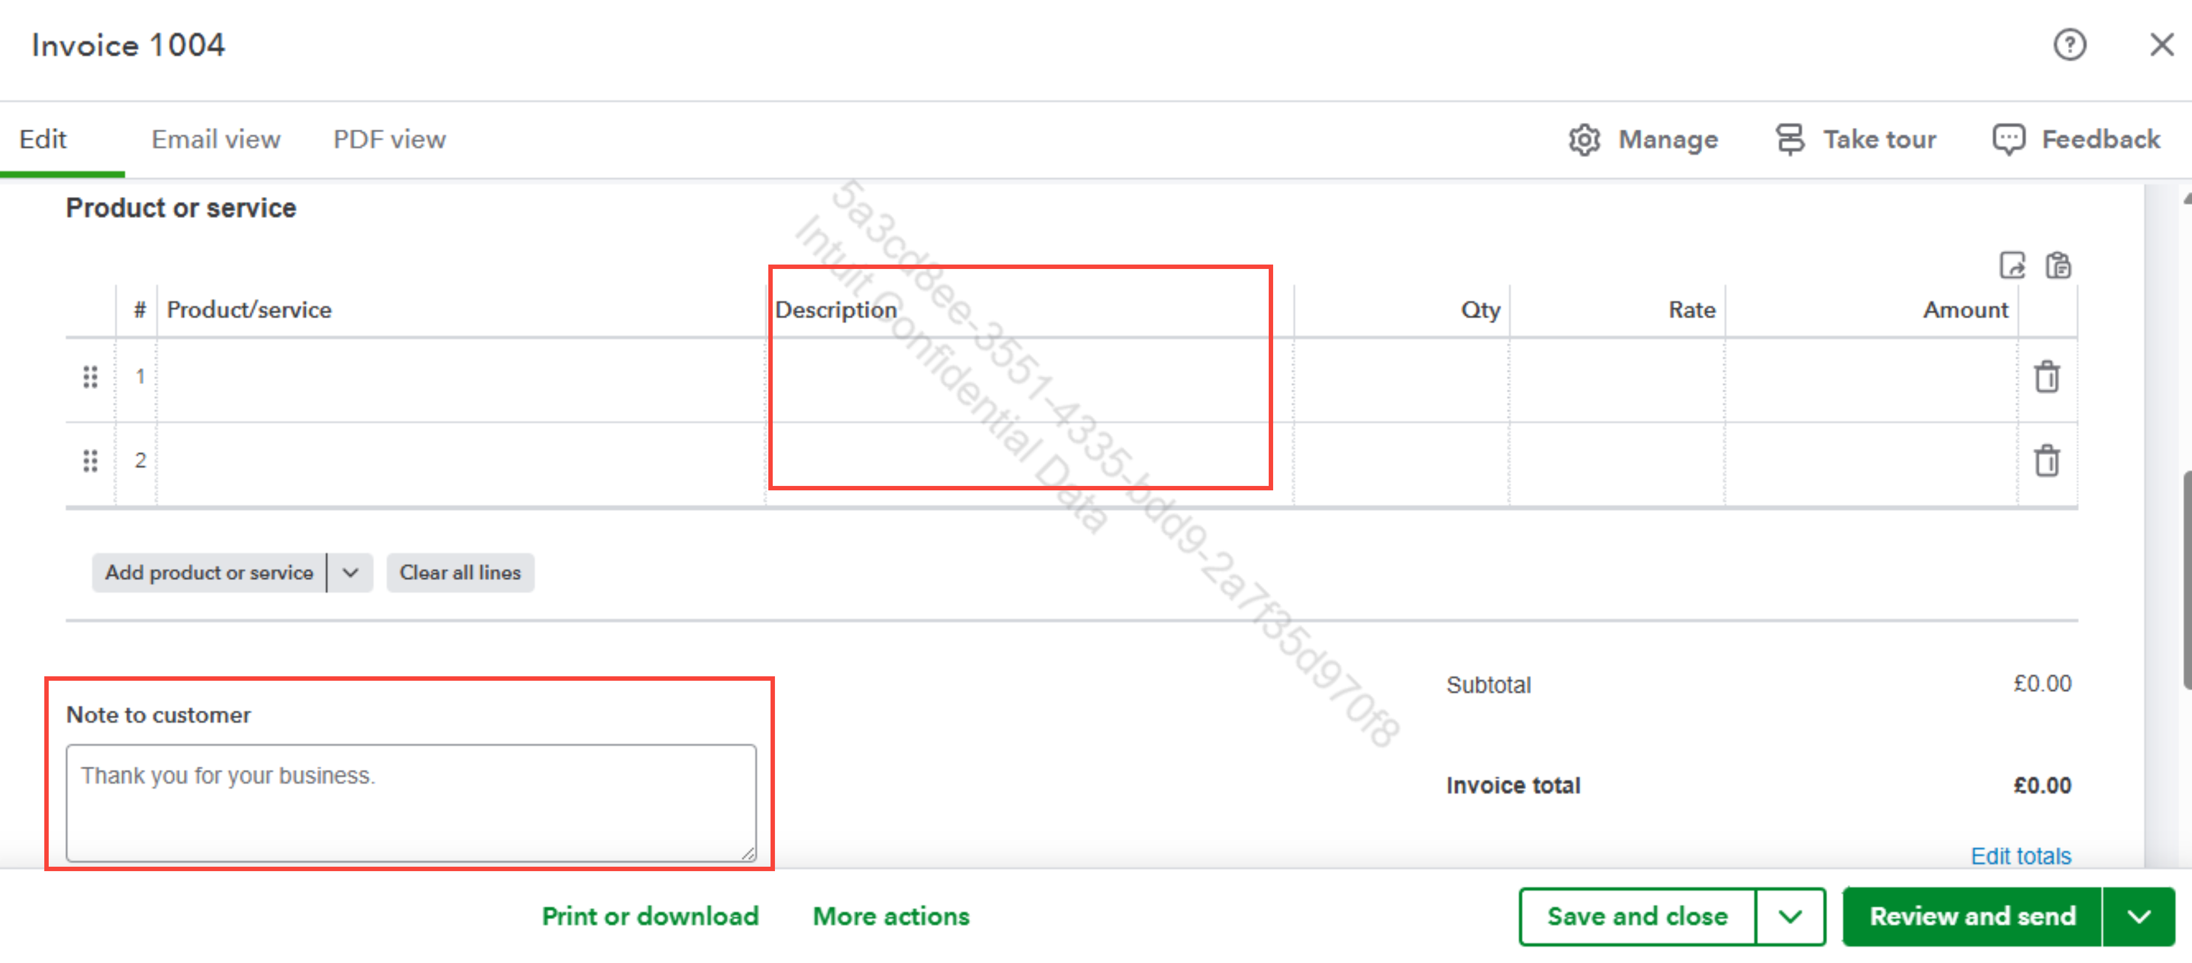Open the Edit totals link

pyautogui.click(x=2020, y=856)
